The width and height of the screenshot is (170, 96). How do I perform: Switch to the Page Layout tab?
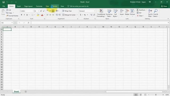tap(28, 6)
